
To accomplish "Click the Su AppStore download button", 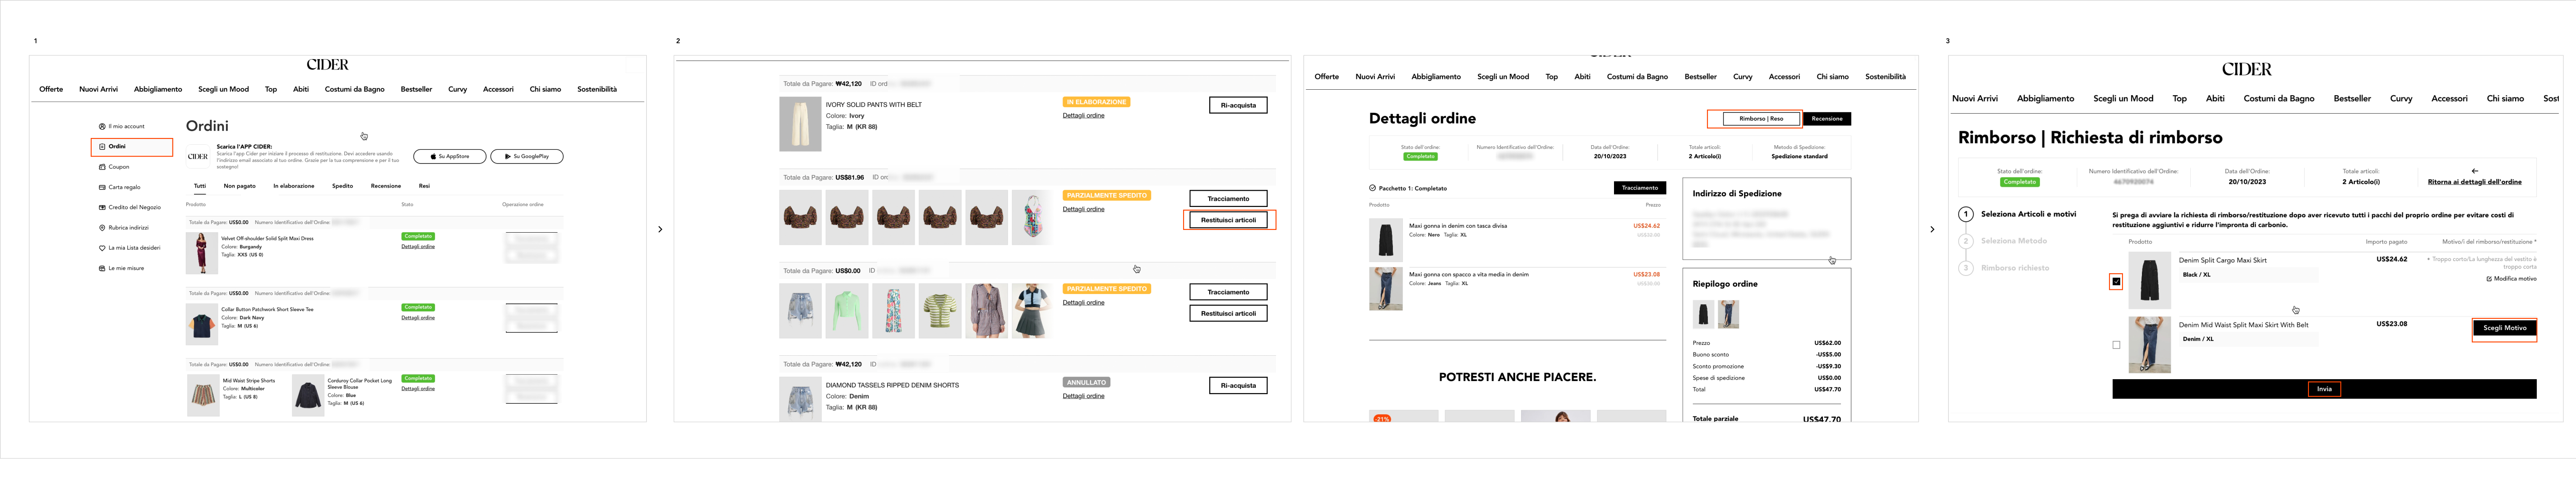I will 450,156.
